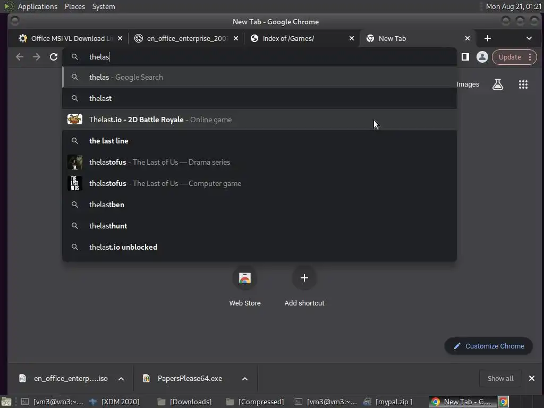Open the Web Store shortcut
This screenshot has height=408, width=544.
(x=244, y=286)
